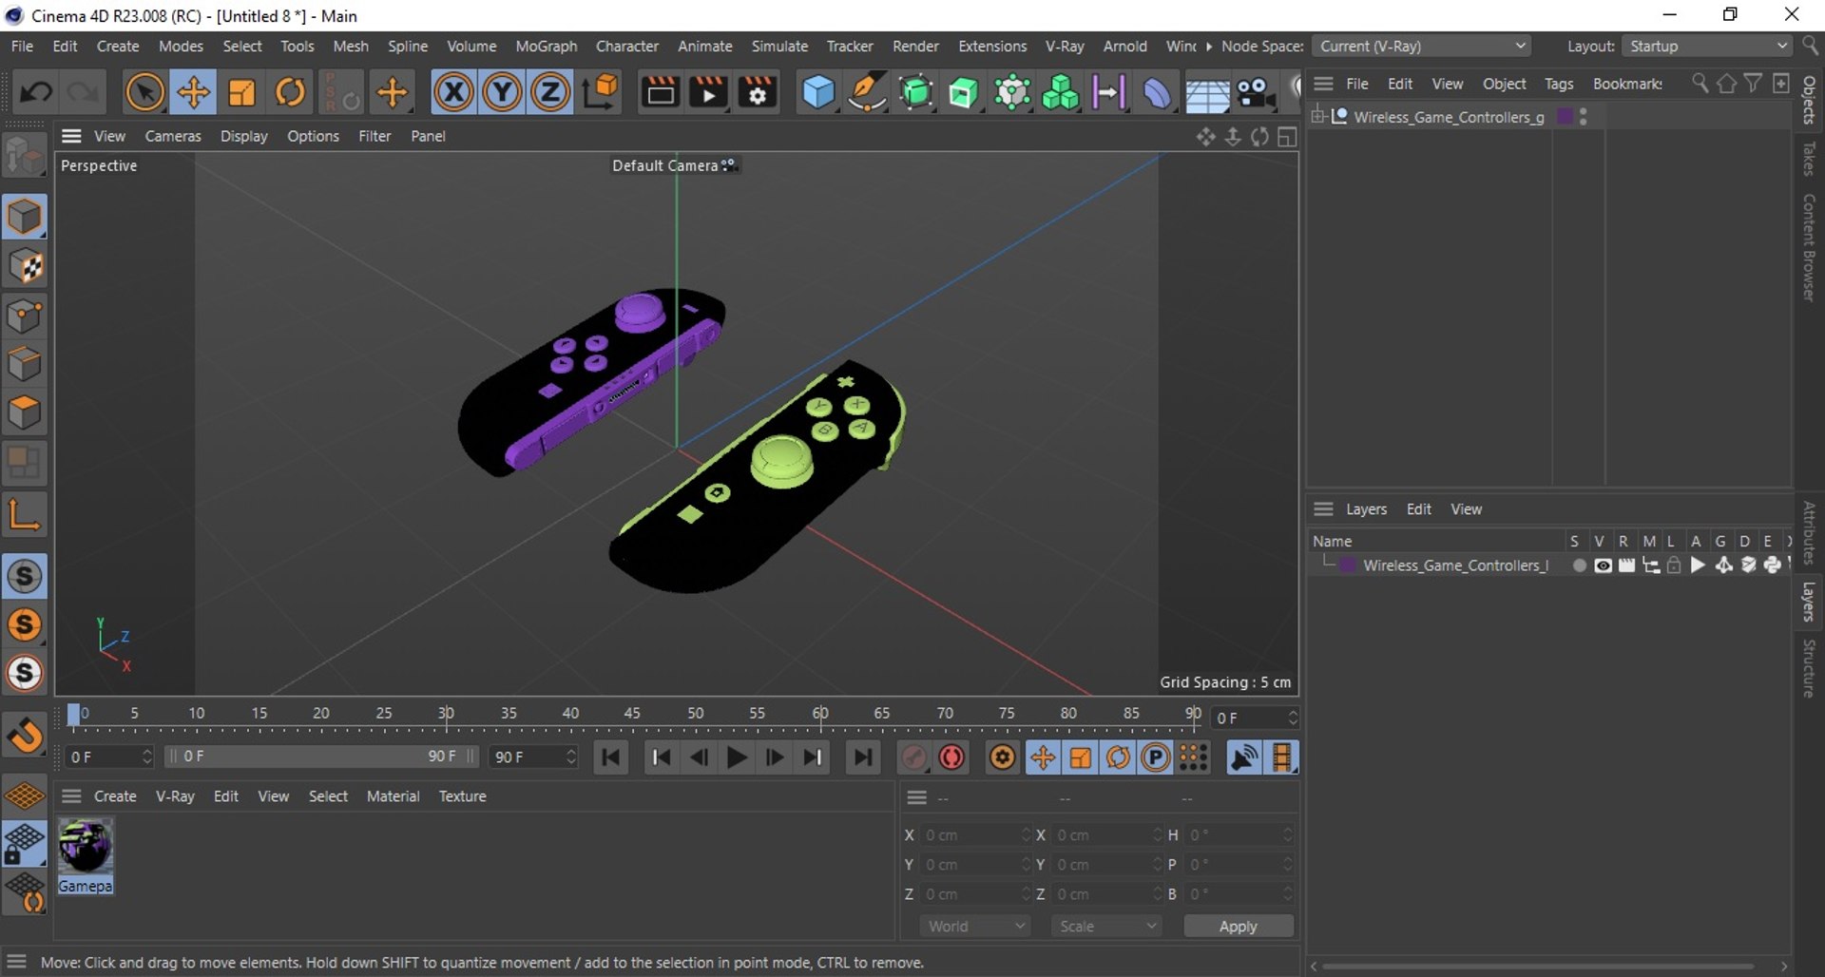1825x977 pixels.
Task: Go to start of animation
Action: (611, 757)
